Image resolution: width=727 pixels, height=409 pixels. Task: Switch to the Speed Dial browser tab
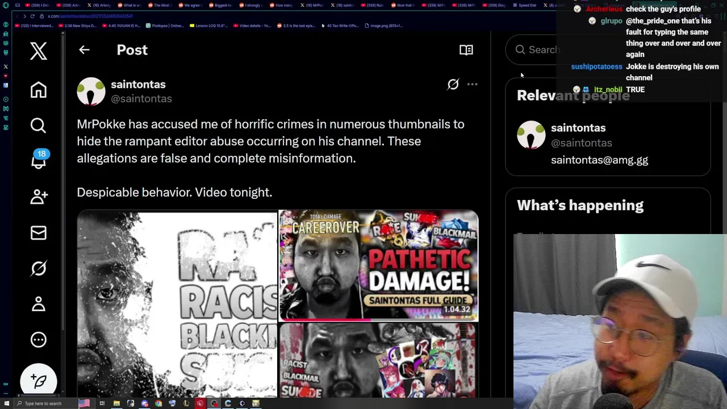click(x=524, y=5)
